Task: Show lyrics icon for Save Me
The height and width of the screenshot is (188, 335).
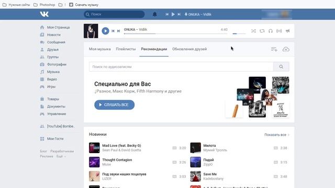Action: [276, 177]
